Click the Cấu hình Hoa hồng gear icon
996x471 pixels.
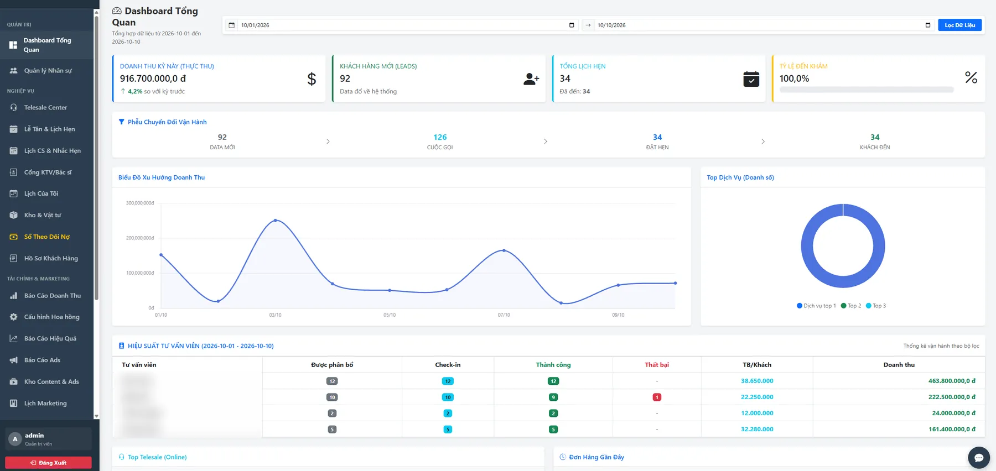(14, 317)
